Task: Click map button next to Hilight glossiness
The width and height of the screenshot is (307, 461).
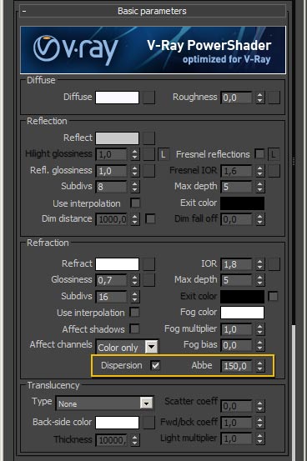Action: click(149, 154)
